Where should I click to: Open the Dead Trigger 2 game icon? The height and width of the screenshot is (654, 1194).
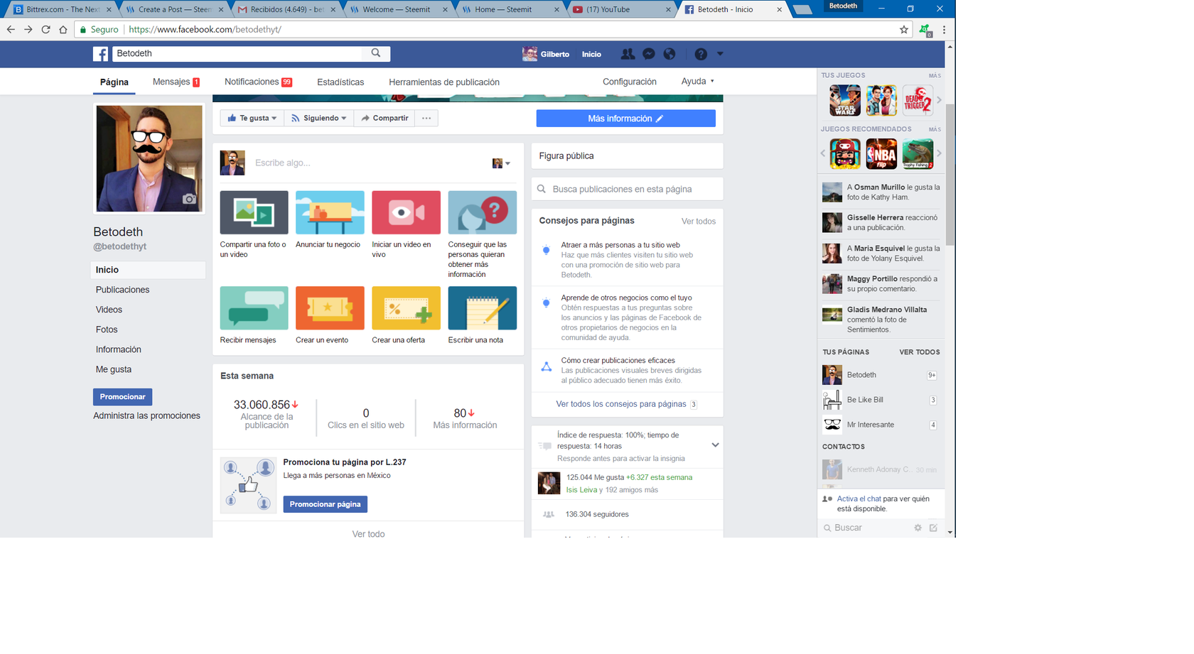coord(918,100)
